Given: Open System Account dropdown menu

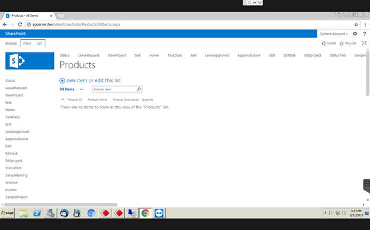Looking at the screenshot, I should (x=334, y=34).
